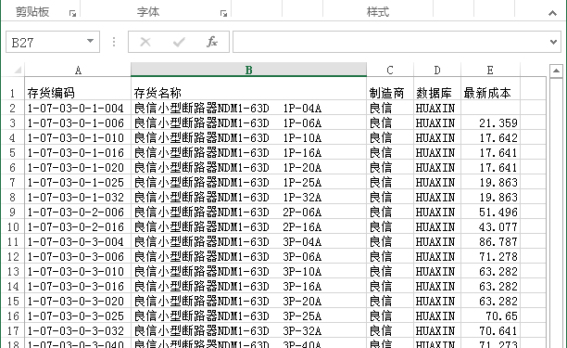Click the 良信 manufacturer cell in row 2
The image size is (567, 348).
(x=390, y=108)
